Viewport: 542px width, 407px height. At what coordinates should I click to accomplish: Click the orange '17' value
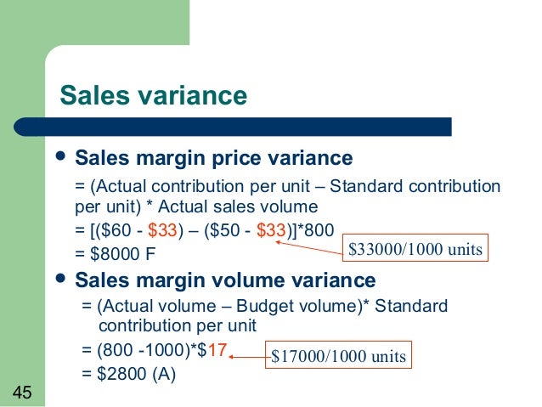pos(217,349)
